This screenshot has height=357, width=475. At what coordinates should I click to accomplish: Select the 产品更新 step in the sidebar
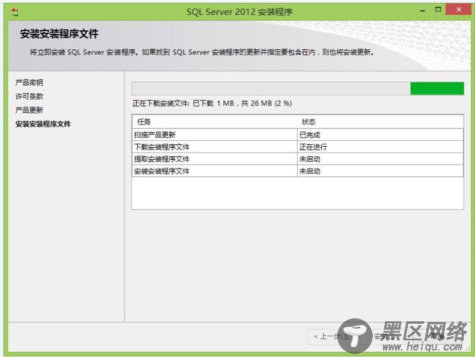pos(29,110)
